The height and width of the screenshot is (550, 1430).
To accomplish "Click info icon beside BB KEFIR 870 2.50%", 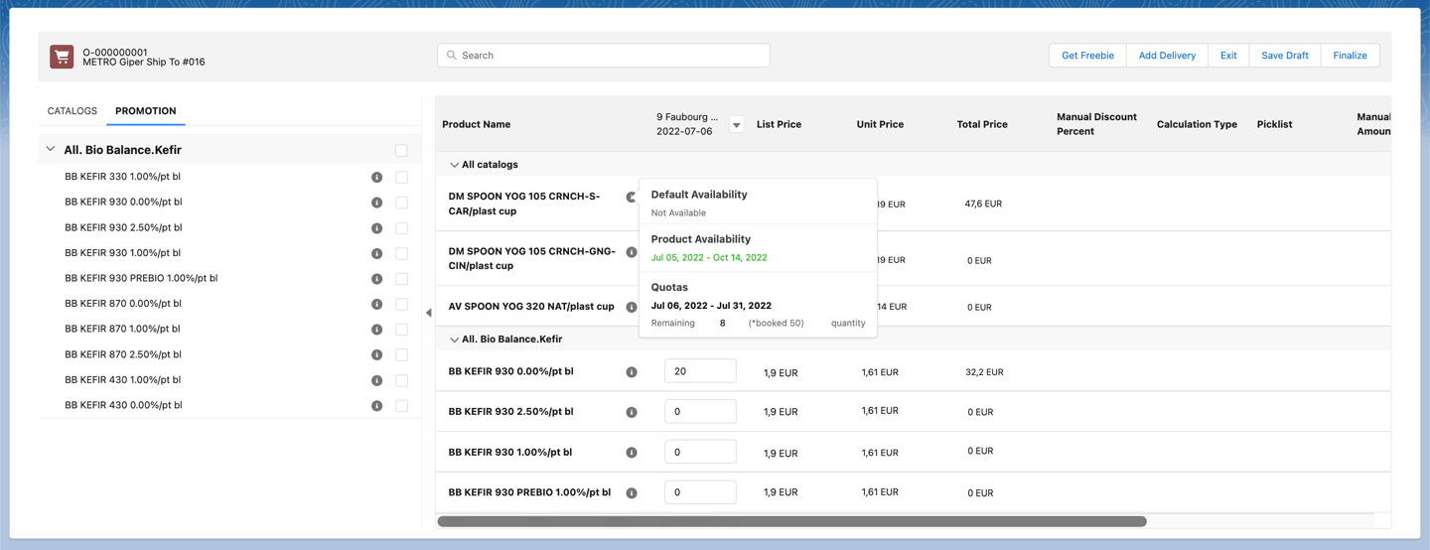I will click(376, 354).
